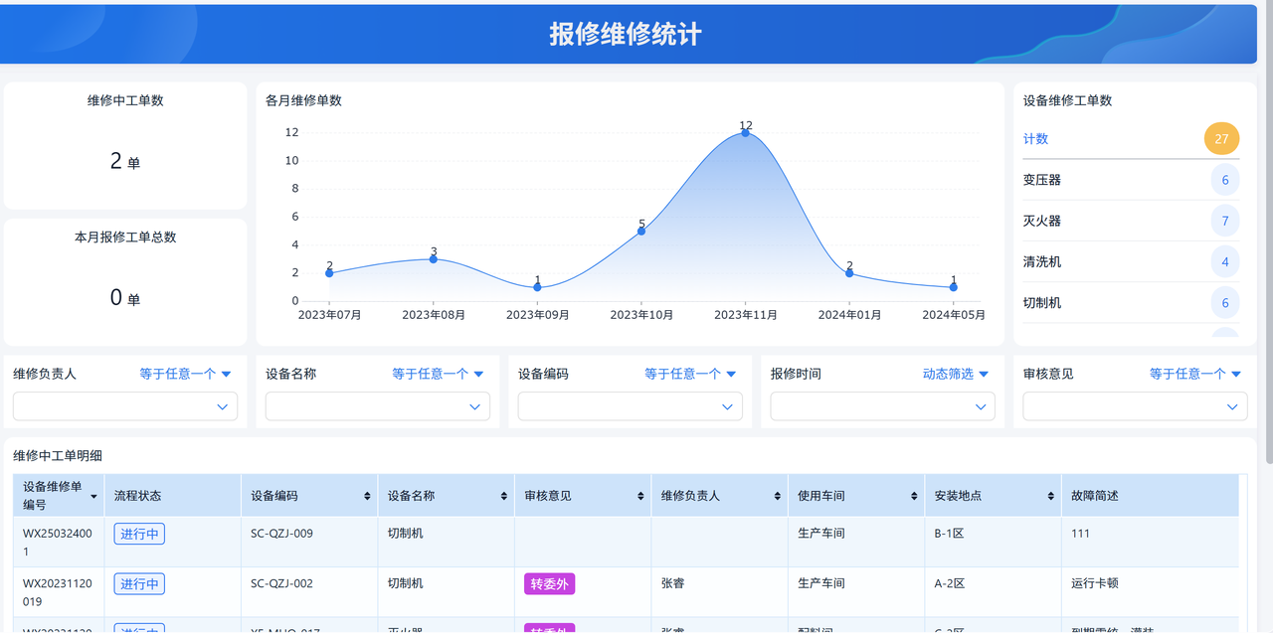This screenshot has height=633, width=1273.
Task: Sort the 设备名称 column
Action: 503,496
